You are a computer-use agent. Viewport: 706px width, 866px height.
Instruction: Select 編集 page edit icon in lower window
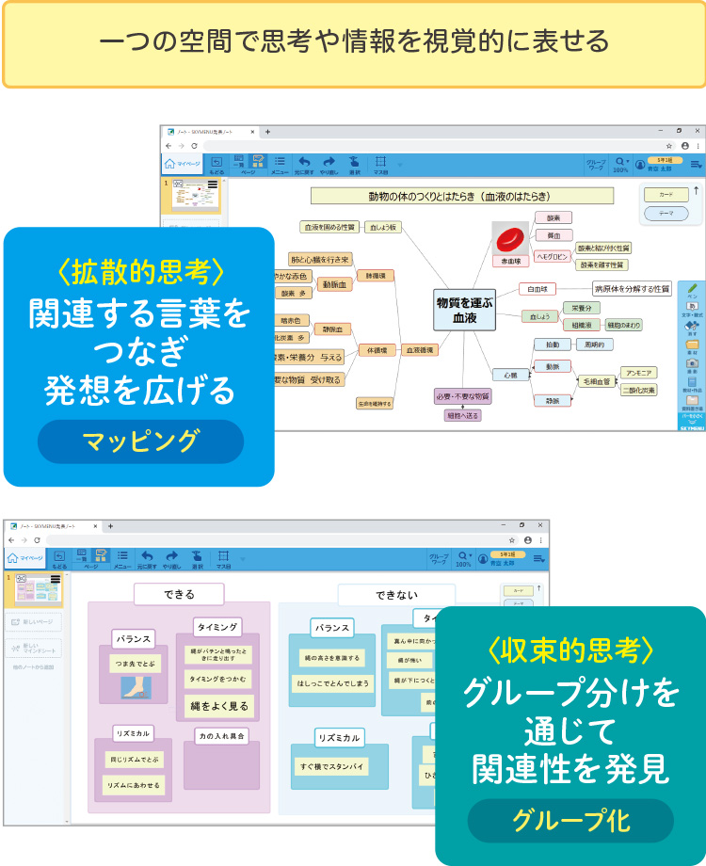click(101, 555)
